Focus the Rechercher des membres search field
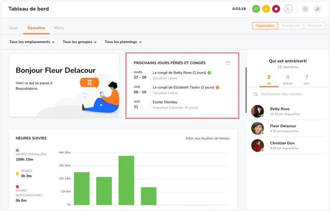 tap(281, 94)
